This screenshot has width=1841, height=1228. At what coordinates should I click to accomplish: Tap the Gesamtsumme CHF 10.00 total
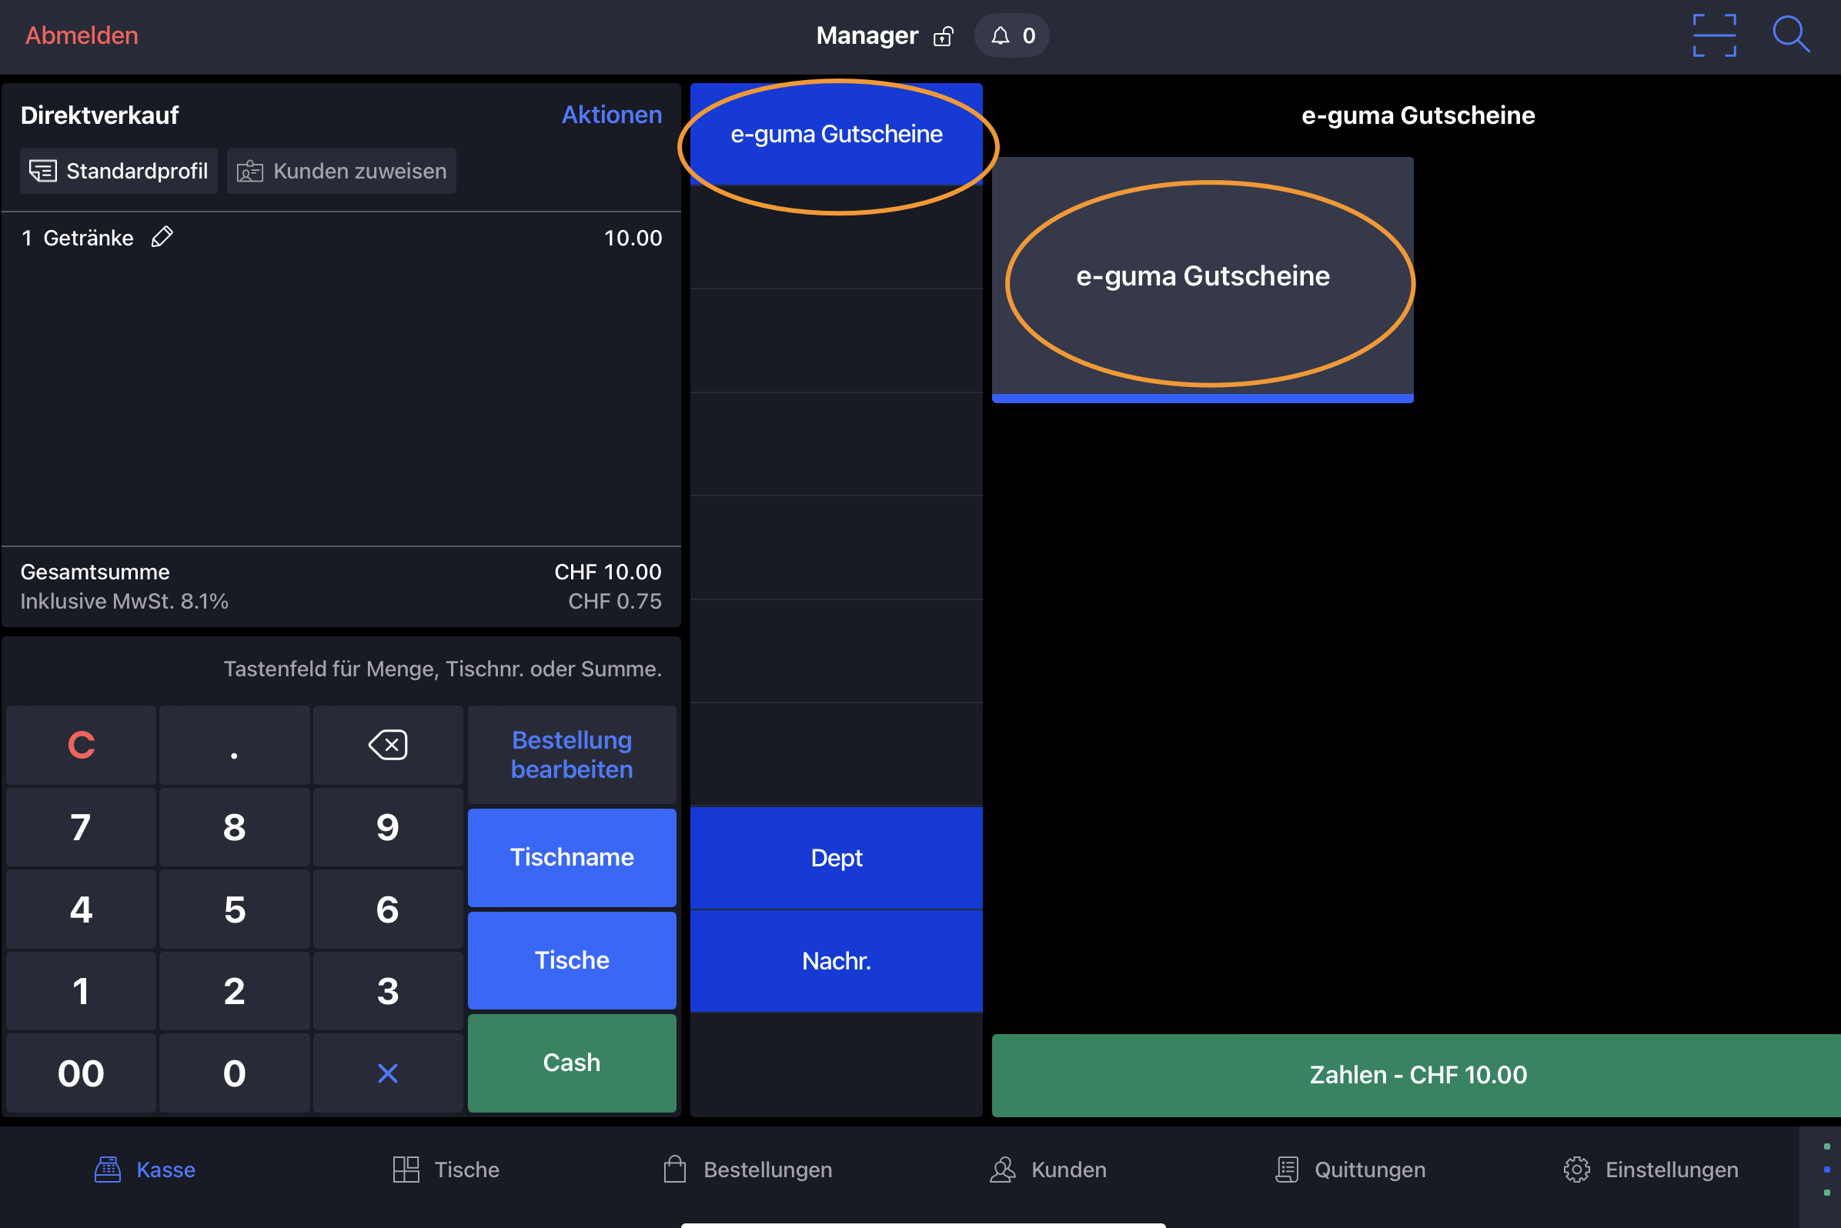(x=342, y=572)
